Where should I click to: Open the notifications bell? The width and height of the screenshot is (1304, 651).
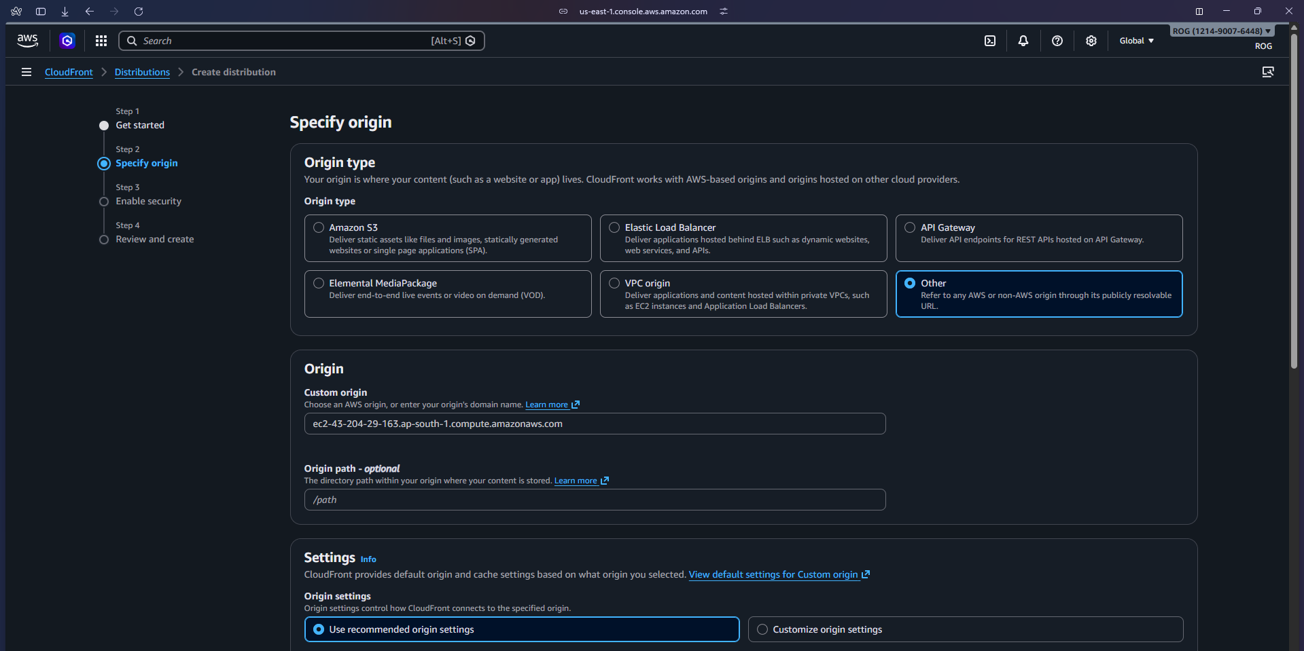(1023, 41)
